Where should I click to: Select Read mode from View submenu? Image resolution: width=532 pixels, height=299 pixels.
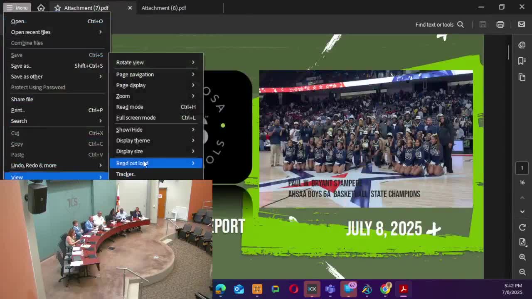tap(130, 107)
